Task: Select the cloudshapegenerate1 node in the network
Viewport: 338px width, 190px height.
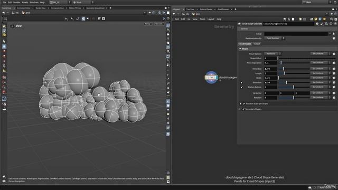Action: [x=211, y=78]
